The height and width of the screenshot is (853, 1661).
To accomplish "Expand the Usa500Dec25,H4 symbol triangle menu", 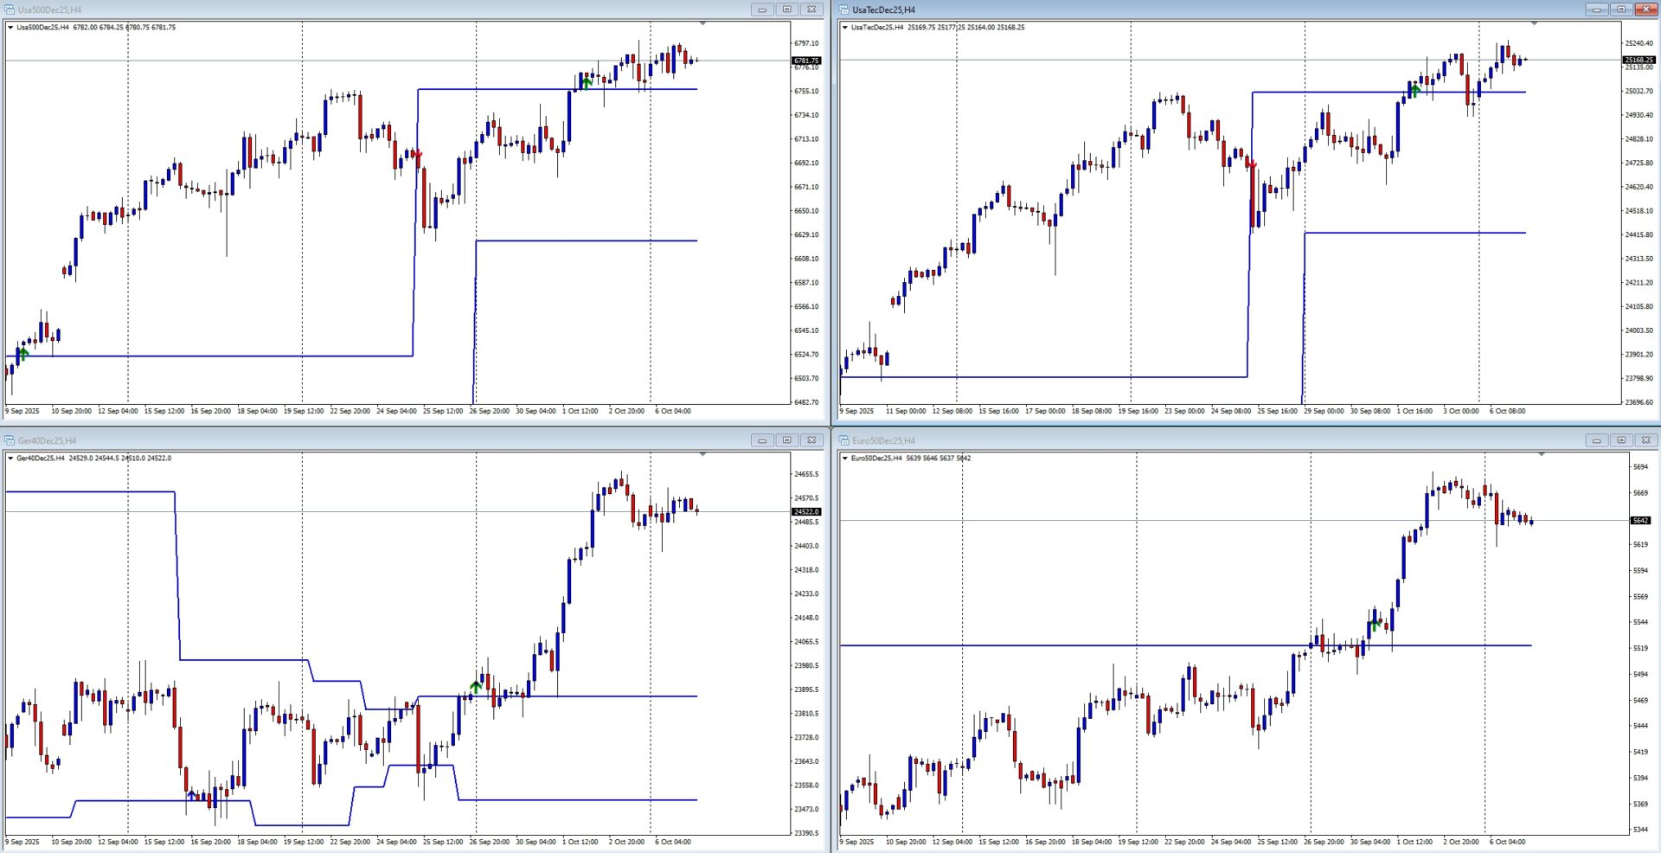I will click(x=10, y=28).
